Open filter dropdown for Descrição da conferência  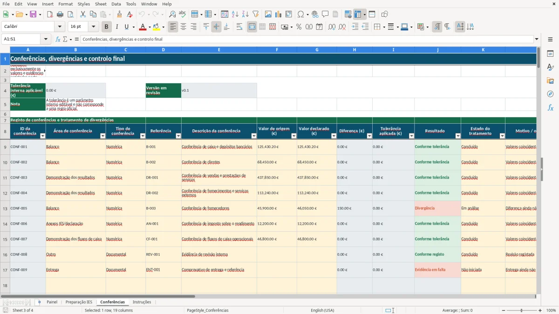click(254, 136)
